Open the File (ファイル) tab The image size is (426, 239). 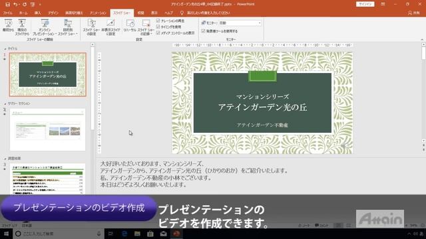(7, 13)
